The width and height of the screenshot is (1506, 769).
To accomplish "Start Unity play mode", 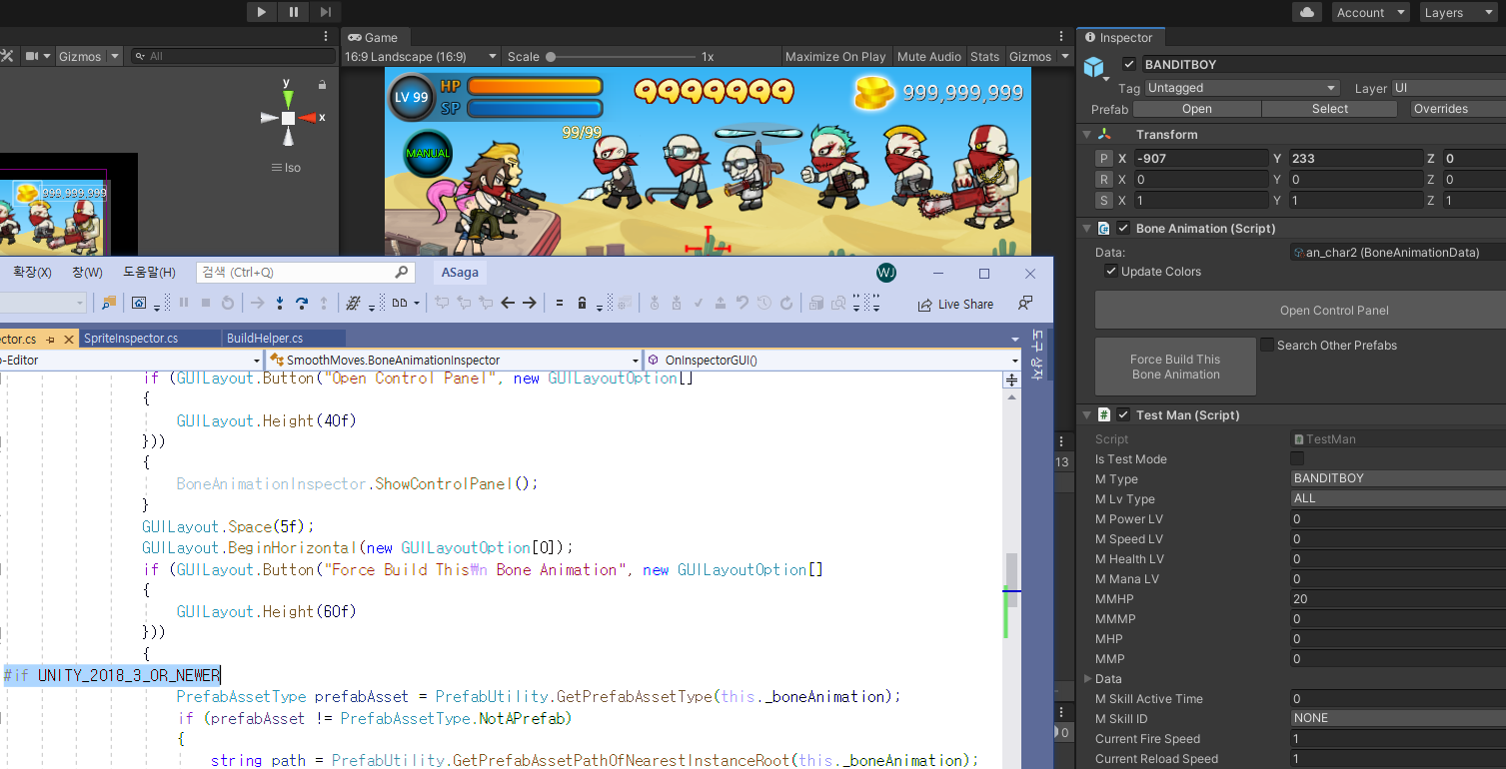I will click(x=262, y=12).
